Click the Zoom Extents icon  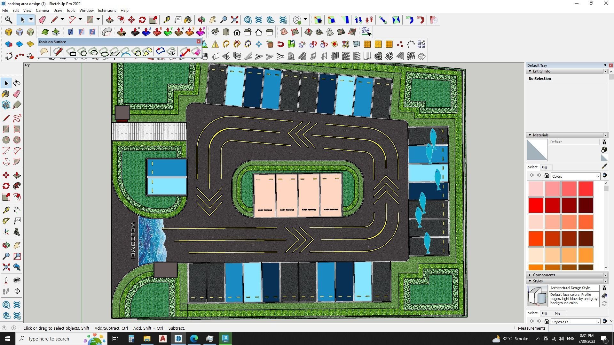6,267
